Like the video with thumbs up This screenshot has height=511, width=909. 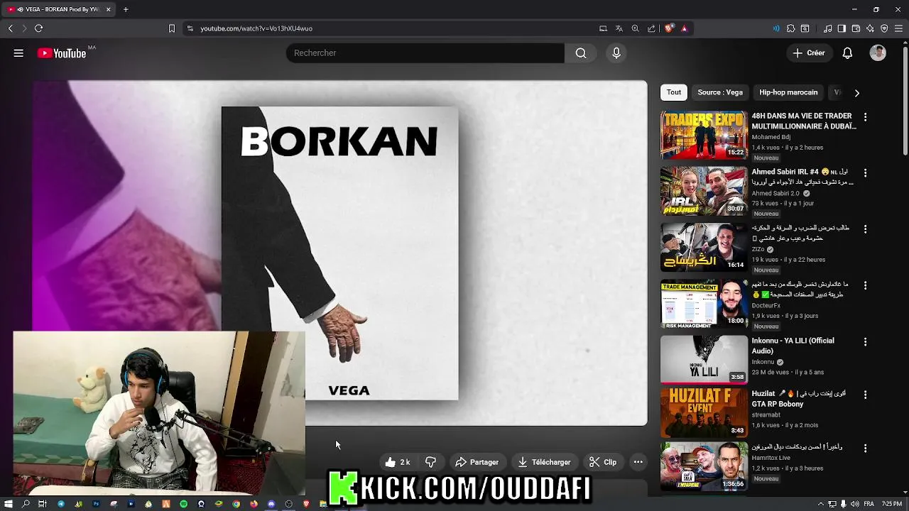coord(398,462)
